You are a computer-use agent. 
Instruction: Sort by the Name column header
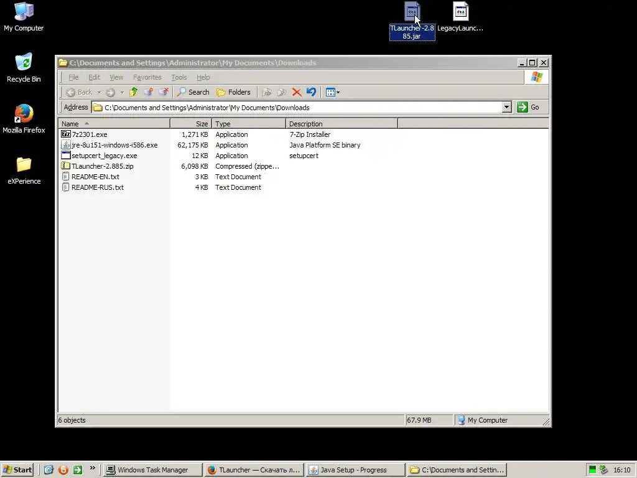click(x=114, y=124)
